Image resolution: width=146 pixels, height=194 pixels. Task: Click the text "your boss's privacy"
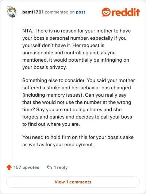click(45, 67)
